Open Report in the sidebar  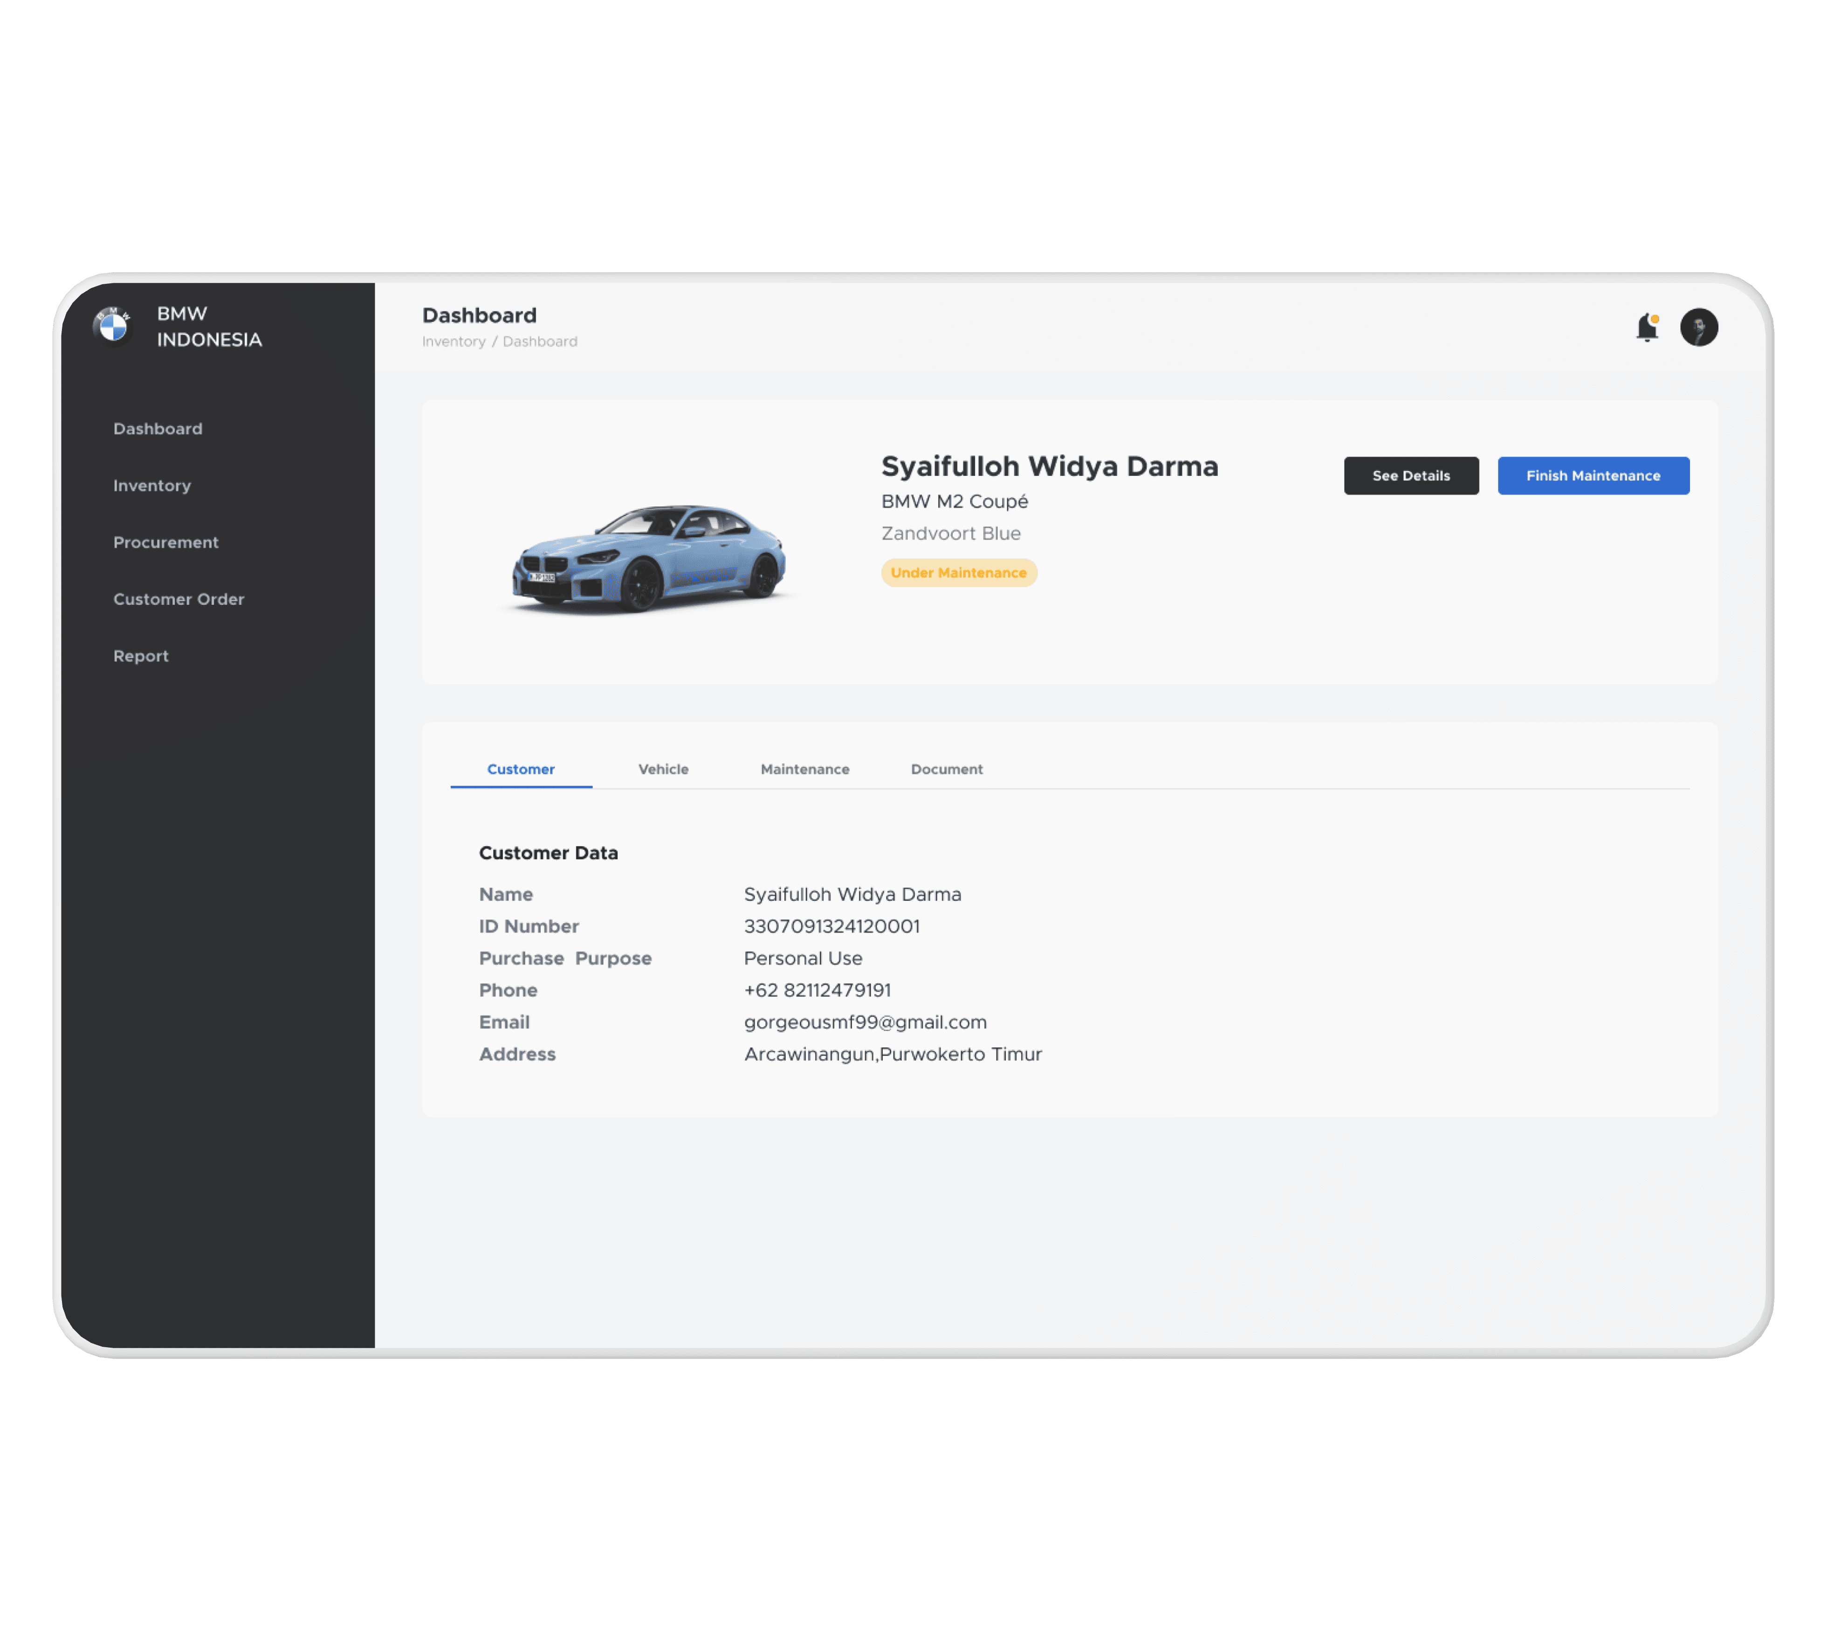tap(141, 656)
